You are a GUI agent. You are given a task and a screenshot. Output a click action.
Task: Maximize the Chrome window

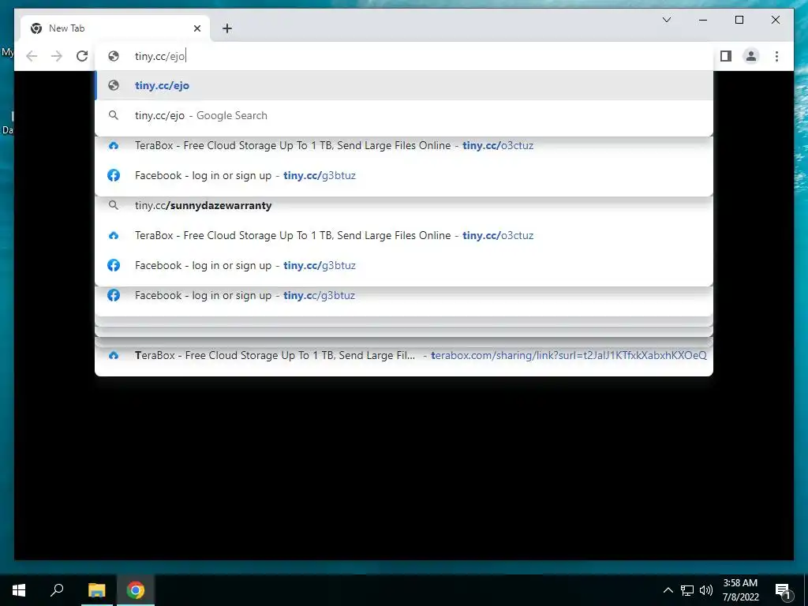click(x=739, y=20)
